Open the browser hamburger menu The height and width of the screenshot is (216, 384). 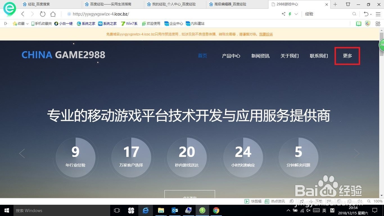coord(378,14)
